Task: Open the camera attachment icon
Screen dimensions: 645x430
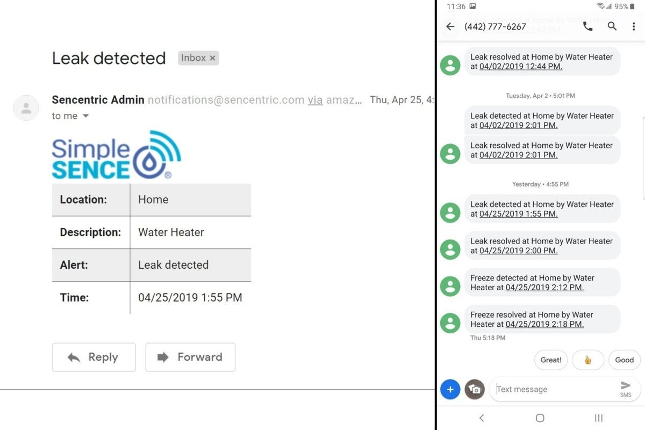Action: click(x=475, y=389)
